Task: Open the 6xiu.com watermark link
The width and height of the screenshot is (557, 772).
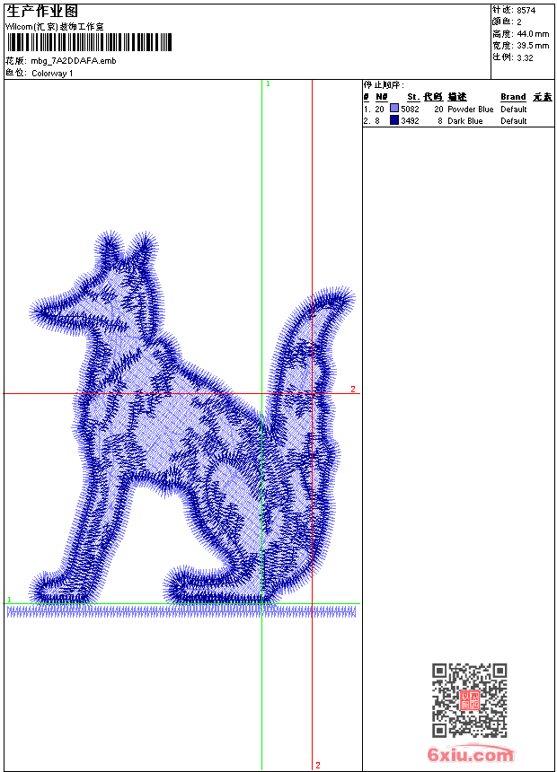Action: [470, 754]
